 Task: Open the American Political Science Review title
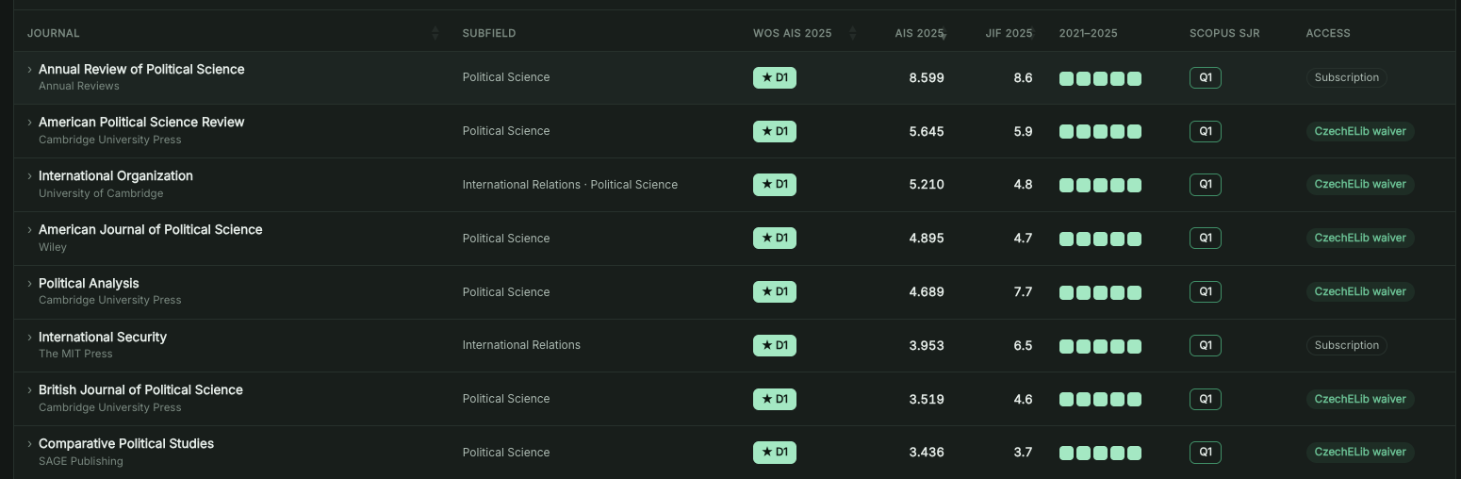click(141, 122)
